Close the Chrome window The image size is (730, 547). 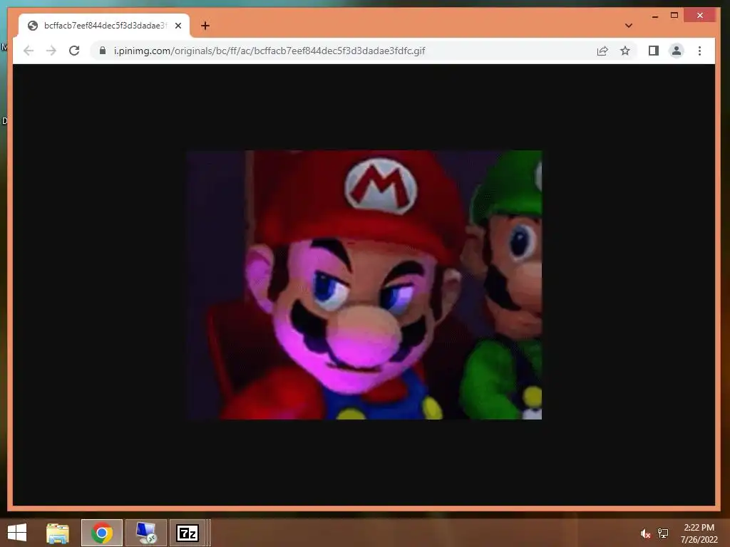[700, 16]
